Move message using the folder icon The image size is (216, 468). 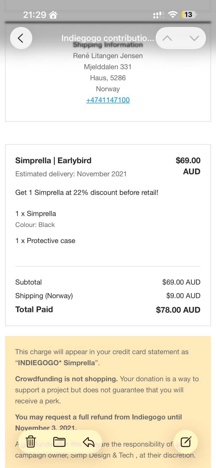click(x=59, y=441)
